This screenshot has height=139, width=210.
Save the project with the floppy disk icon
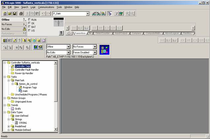(15, 14)
